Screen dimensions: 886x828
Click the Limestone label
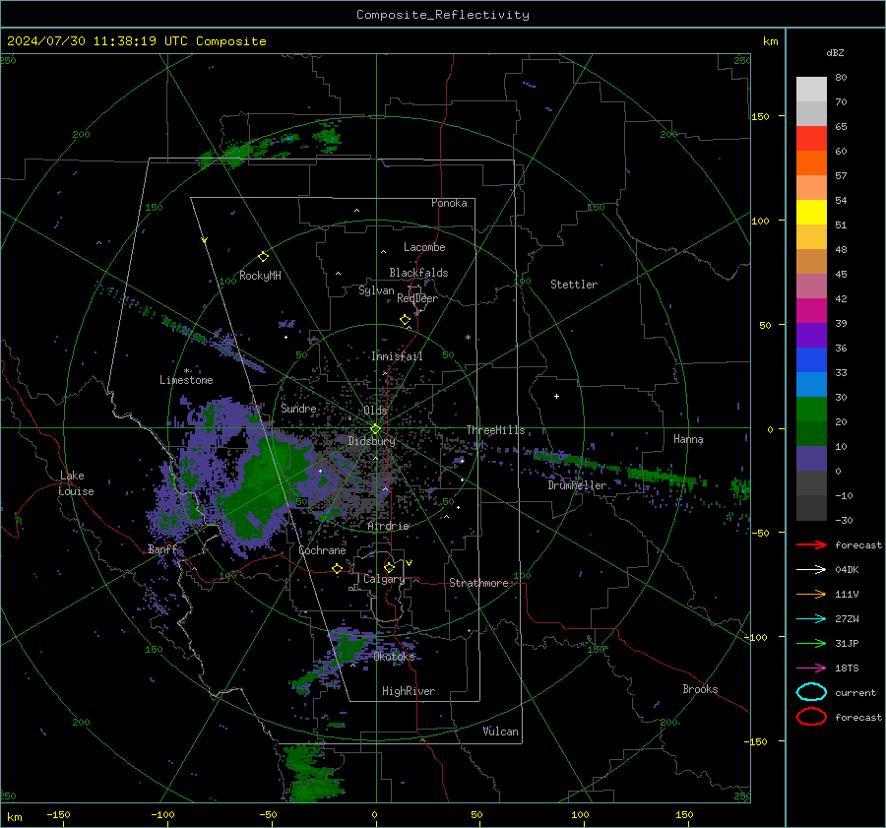186,380
